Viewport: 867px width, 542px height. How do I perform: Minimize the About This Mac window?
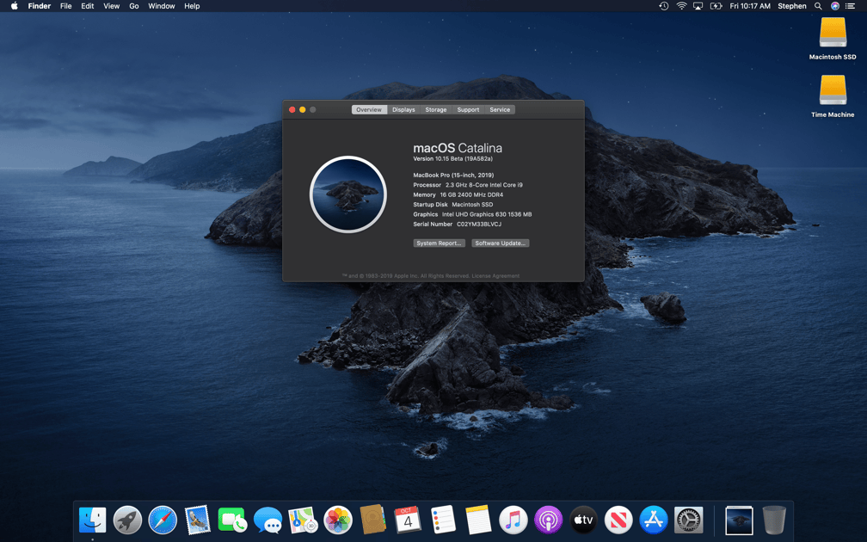(303, 109)
